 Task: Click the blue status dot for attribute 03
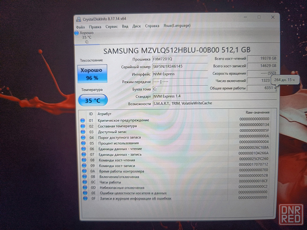(83, 132)
